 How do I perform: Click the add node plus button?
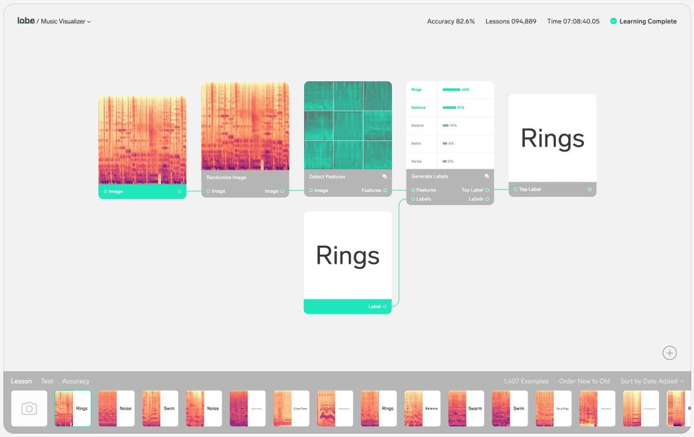click(669, 352)
